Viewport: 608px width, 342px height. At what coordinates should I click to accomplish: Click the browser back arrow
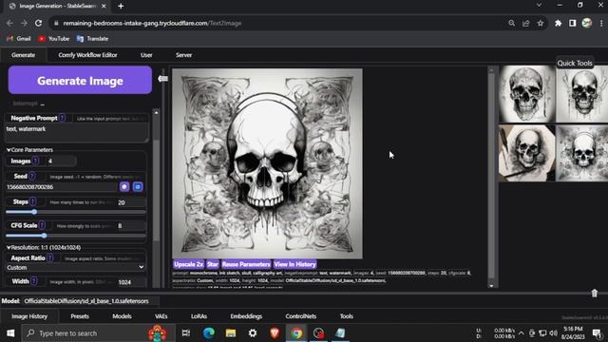(x=10, y=23)
